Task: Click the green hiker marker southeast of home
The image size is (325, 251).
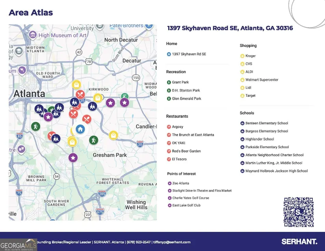Action: [x=93, y=140]
